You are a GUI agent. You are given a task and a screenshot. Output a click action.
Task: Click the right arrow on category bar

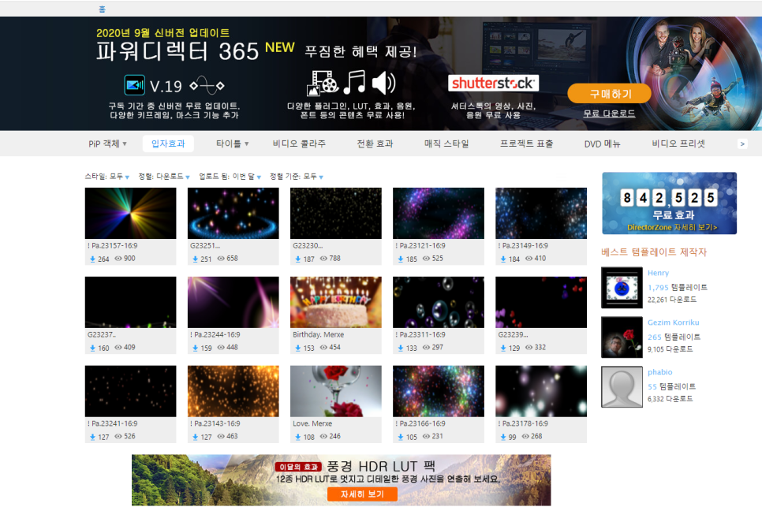click(x=742, y=144)
